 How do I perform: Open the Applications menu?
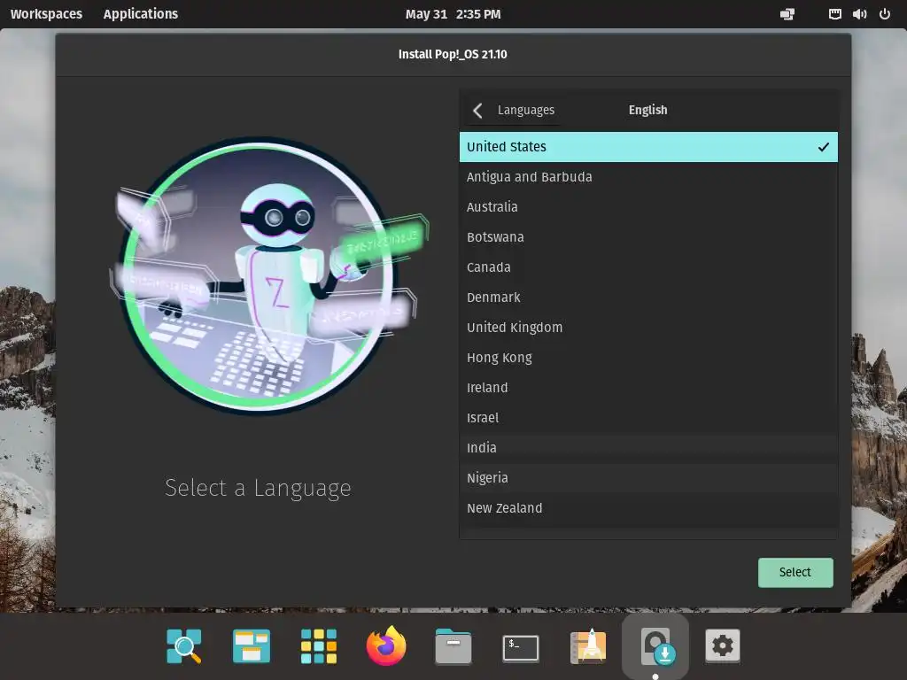click(141, 14)
